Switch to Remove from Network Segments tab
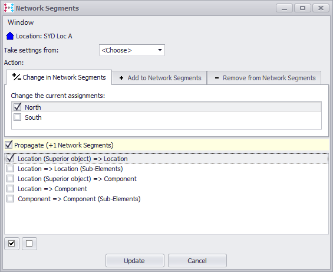The image size is (333, 272). (264, 78)
